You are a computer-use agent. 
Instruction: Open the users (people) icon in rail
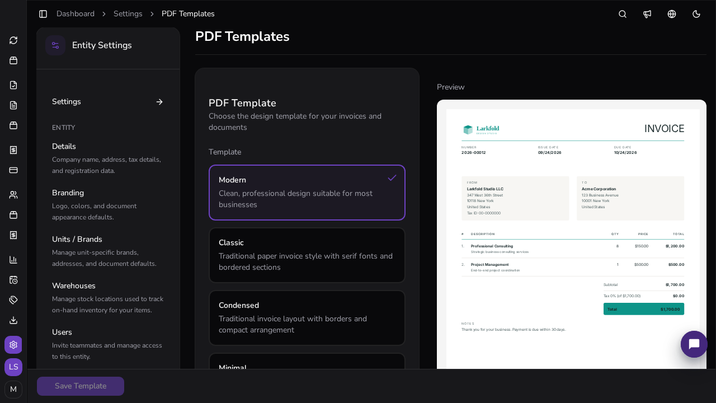click(13, 195)
